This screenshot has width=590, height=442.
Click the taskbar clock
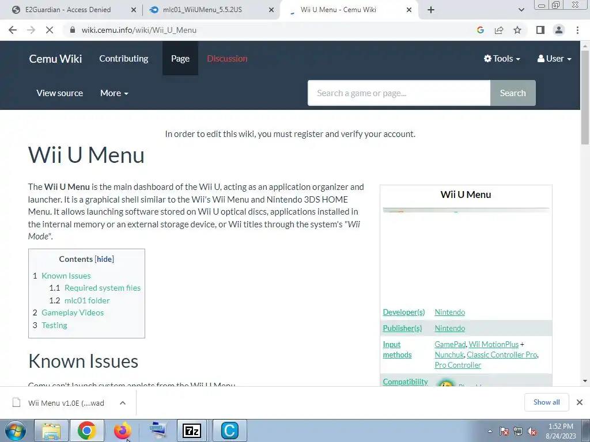(x=561, y=431)
